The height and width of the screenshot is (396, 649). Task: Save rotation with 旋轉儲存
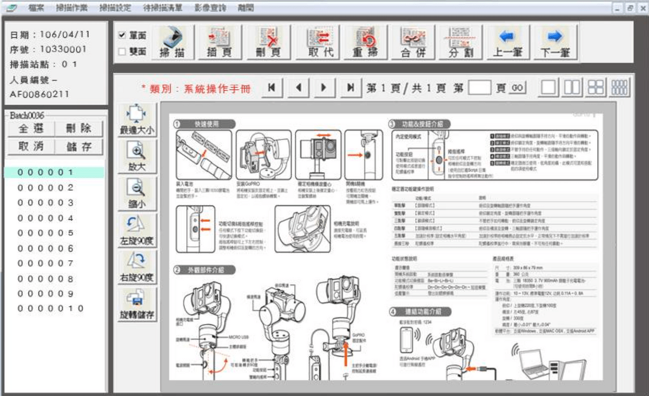(137, 304)
